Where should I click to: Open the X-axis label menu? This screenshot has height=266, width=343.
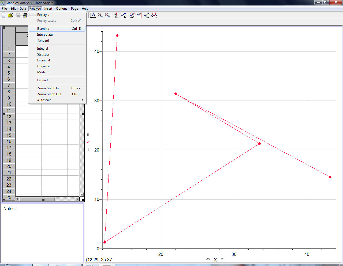[215, 259]
